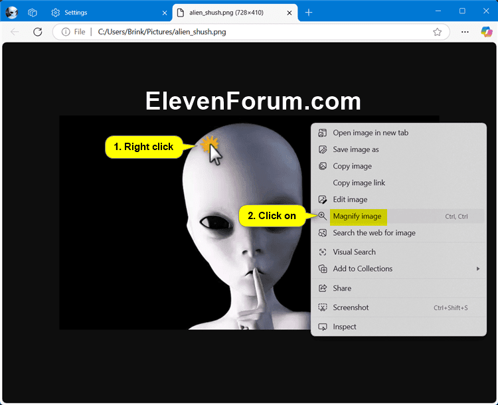Open a new tab with plus button
Screen dimensions: 498x405
click(x=309, y=13)
